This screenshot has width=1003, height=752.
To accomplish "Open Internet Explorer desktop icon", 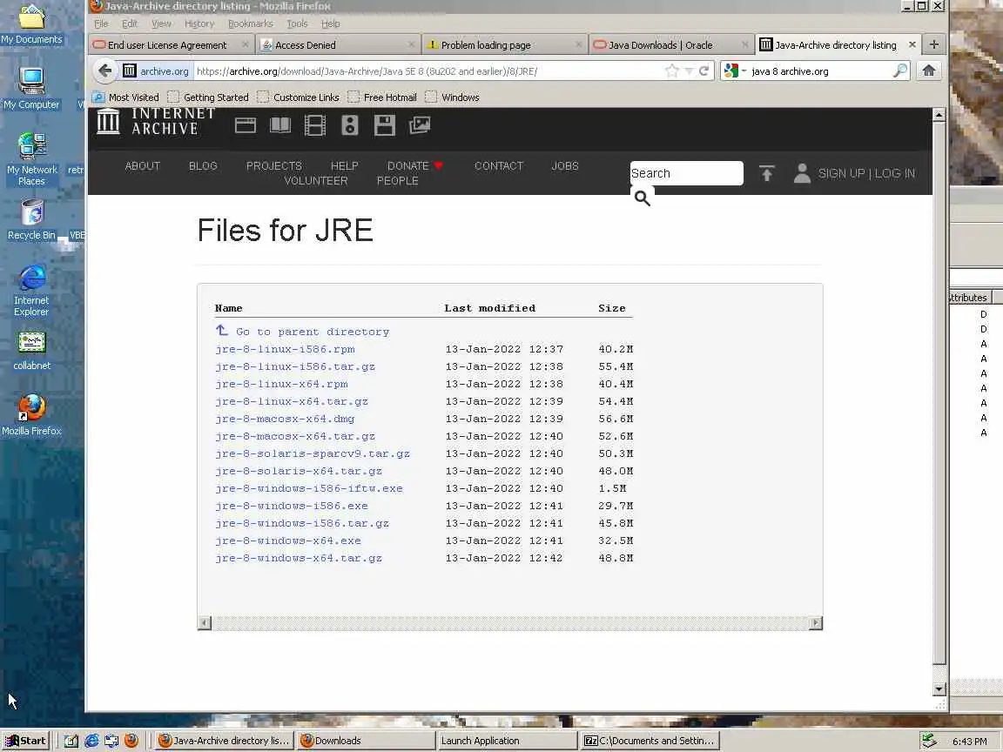I will [31, 291].
